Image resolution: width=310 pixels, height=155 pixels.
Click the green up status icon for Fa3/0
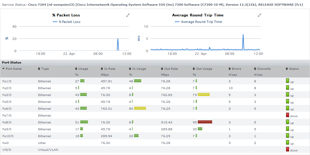(x=288, y=94)
